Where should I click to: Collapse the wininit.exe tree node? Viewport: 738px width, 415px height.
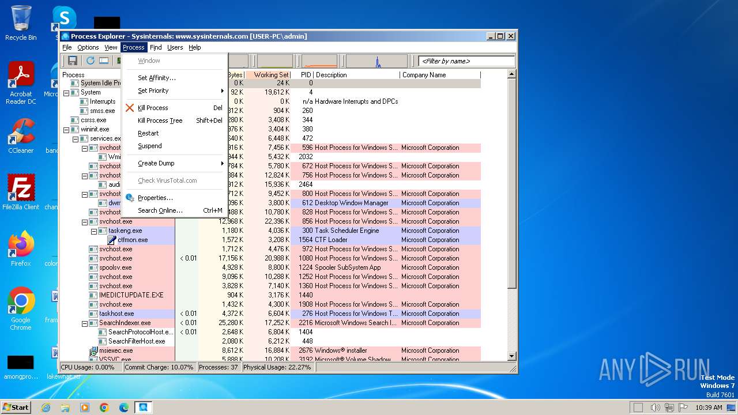click(x=66, y=129)
